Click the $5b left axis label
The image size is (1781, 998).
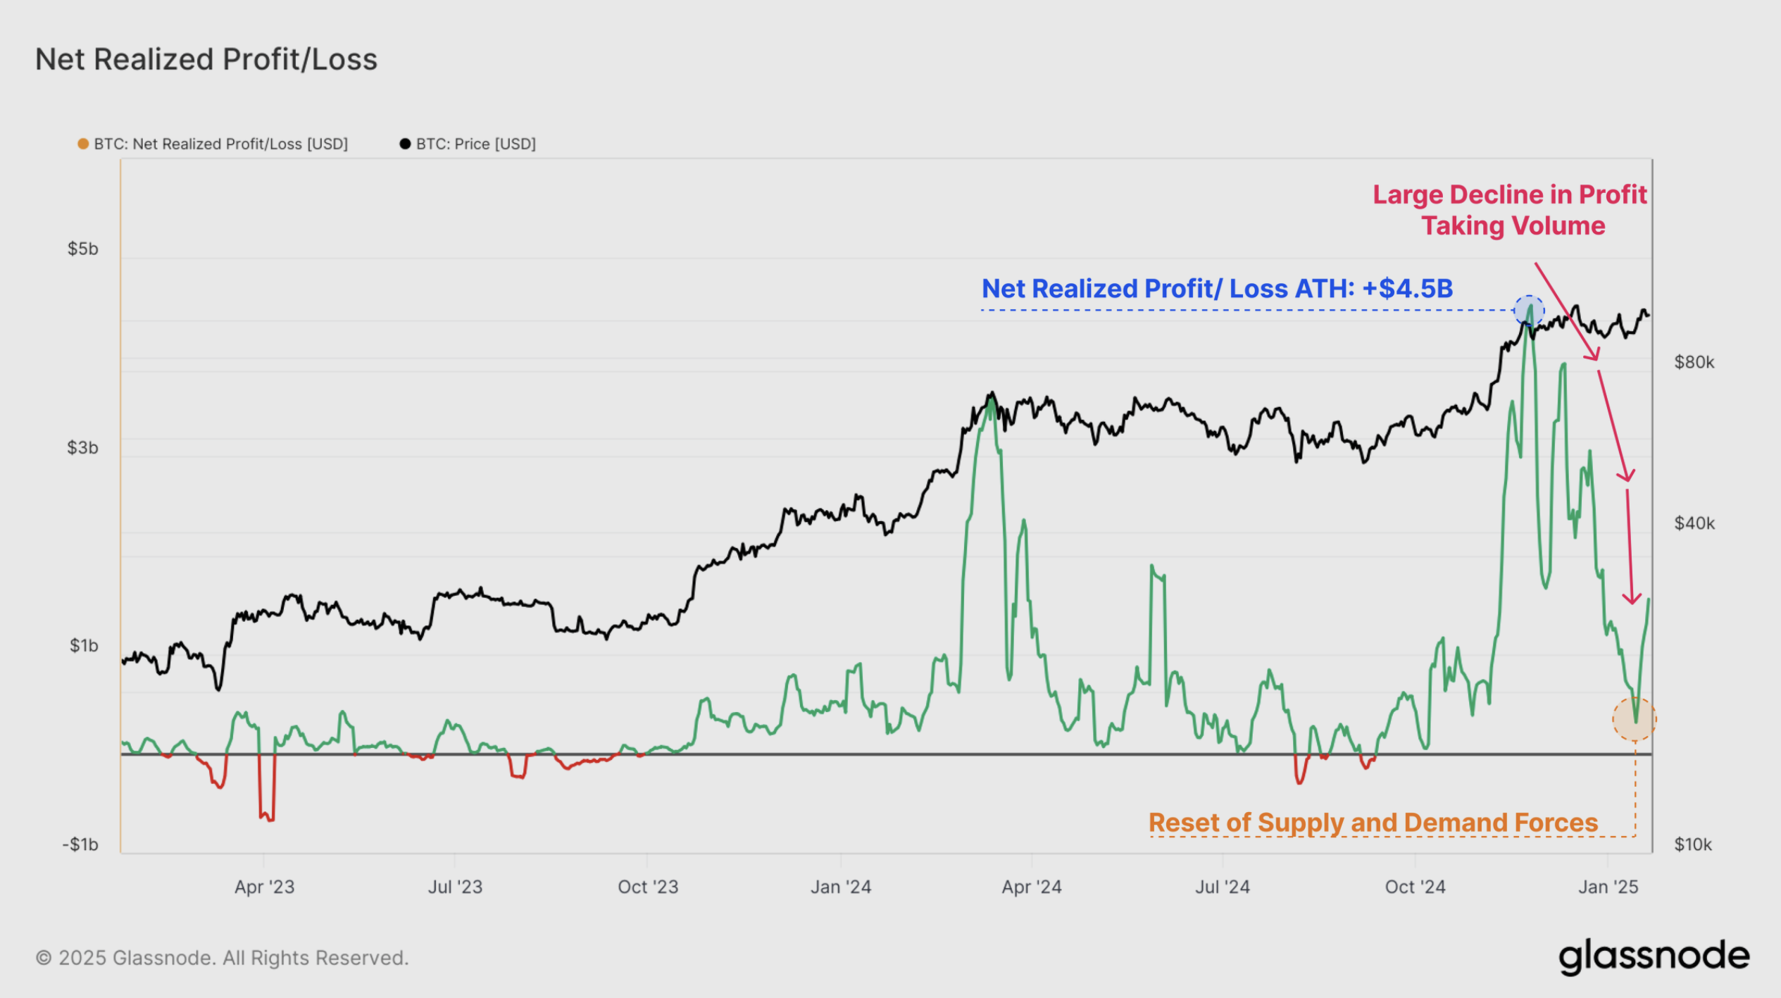(x=83, y=249)
